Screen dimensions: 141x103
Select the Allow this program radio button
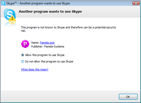[23, 55]
